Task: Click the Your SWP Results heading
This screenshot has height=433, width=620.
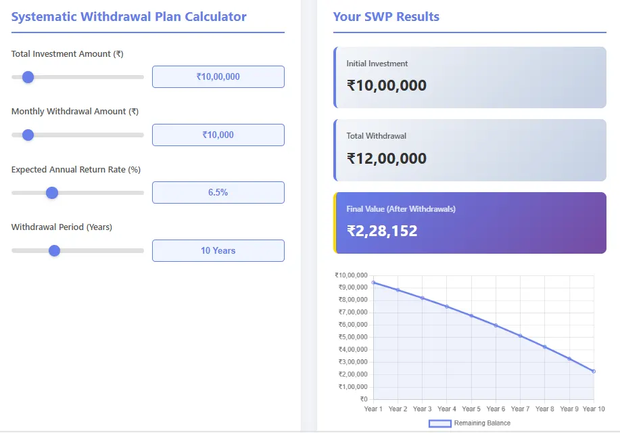Action: click(386, 16)
